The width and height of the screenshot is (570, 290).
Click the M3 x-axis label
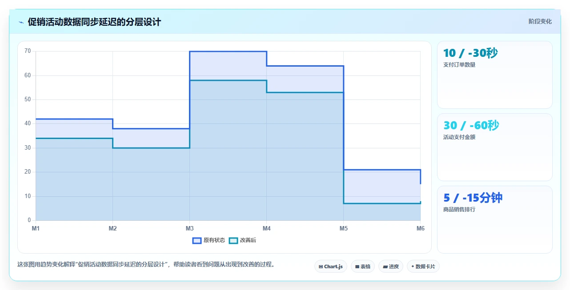pyautogui.click(x=189, y=229)
